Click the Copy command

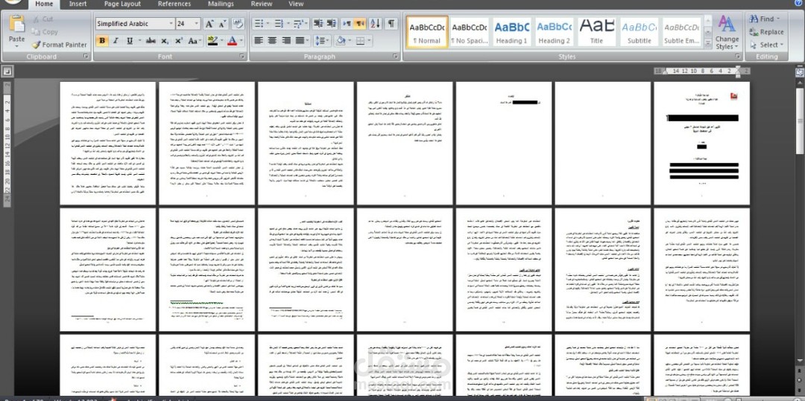pos(44,32)
